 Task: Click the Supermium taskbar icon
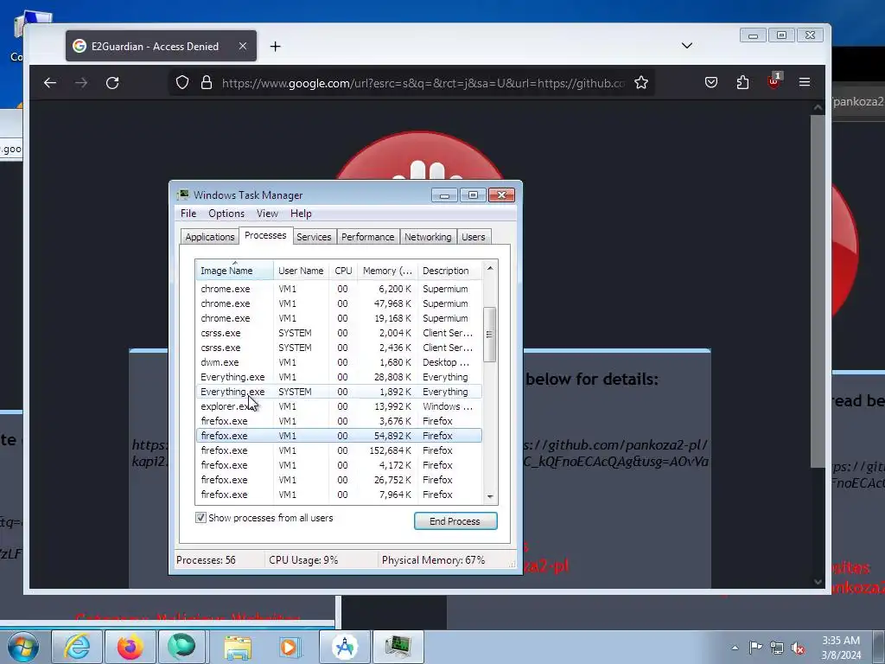click(x=181, y=647)
